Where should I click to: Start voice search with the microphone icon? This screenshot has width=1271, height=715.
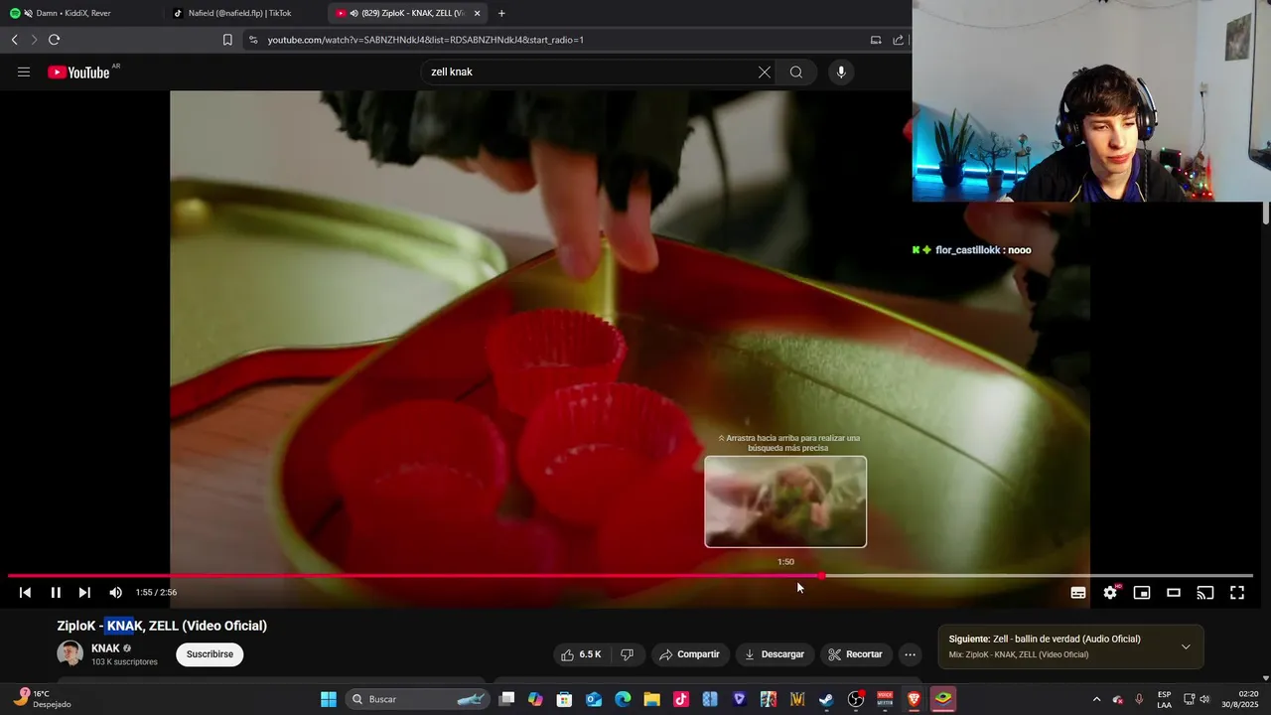coord(841,72)
